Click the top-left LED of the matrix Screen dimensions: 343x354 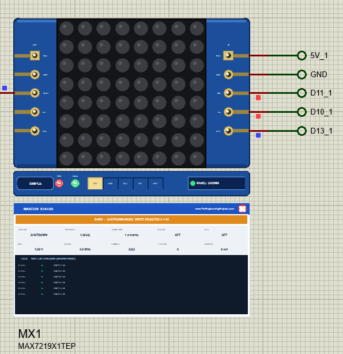click(66, 28)
